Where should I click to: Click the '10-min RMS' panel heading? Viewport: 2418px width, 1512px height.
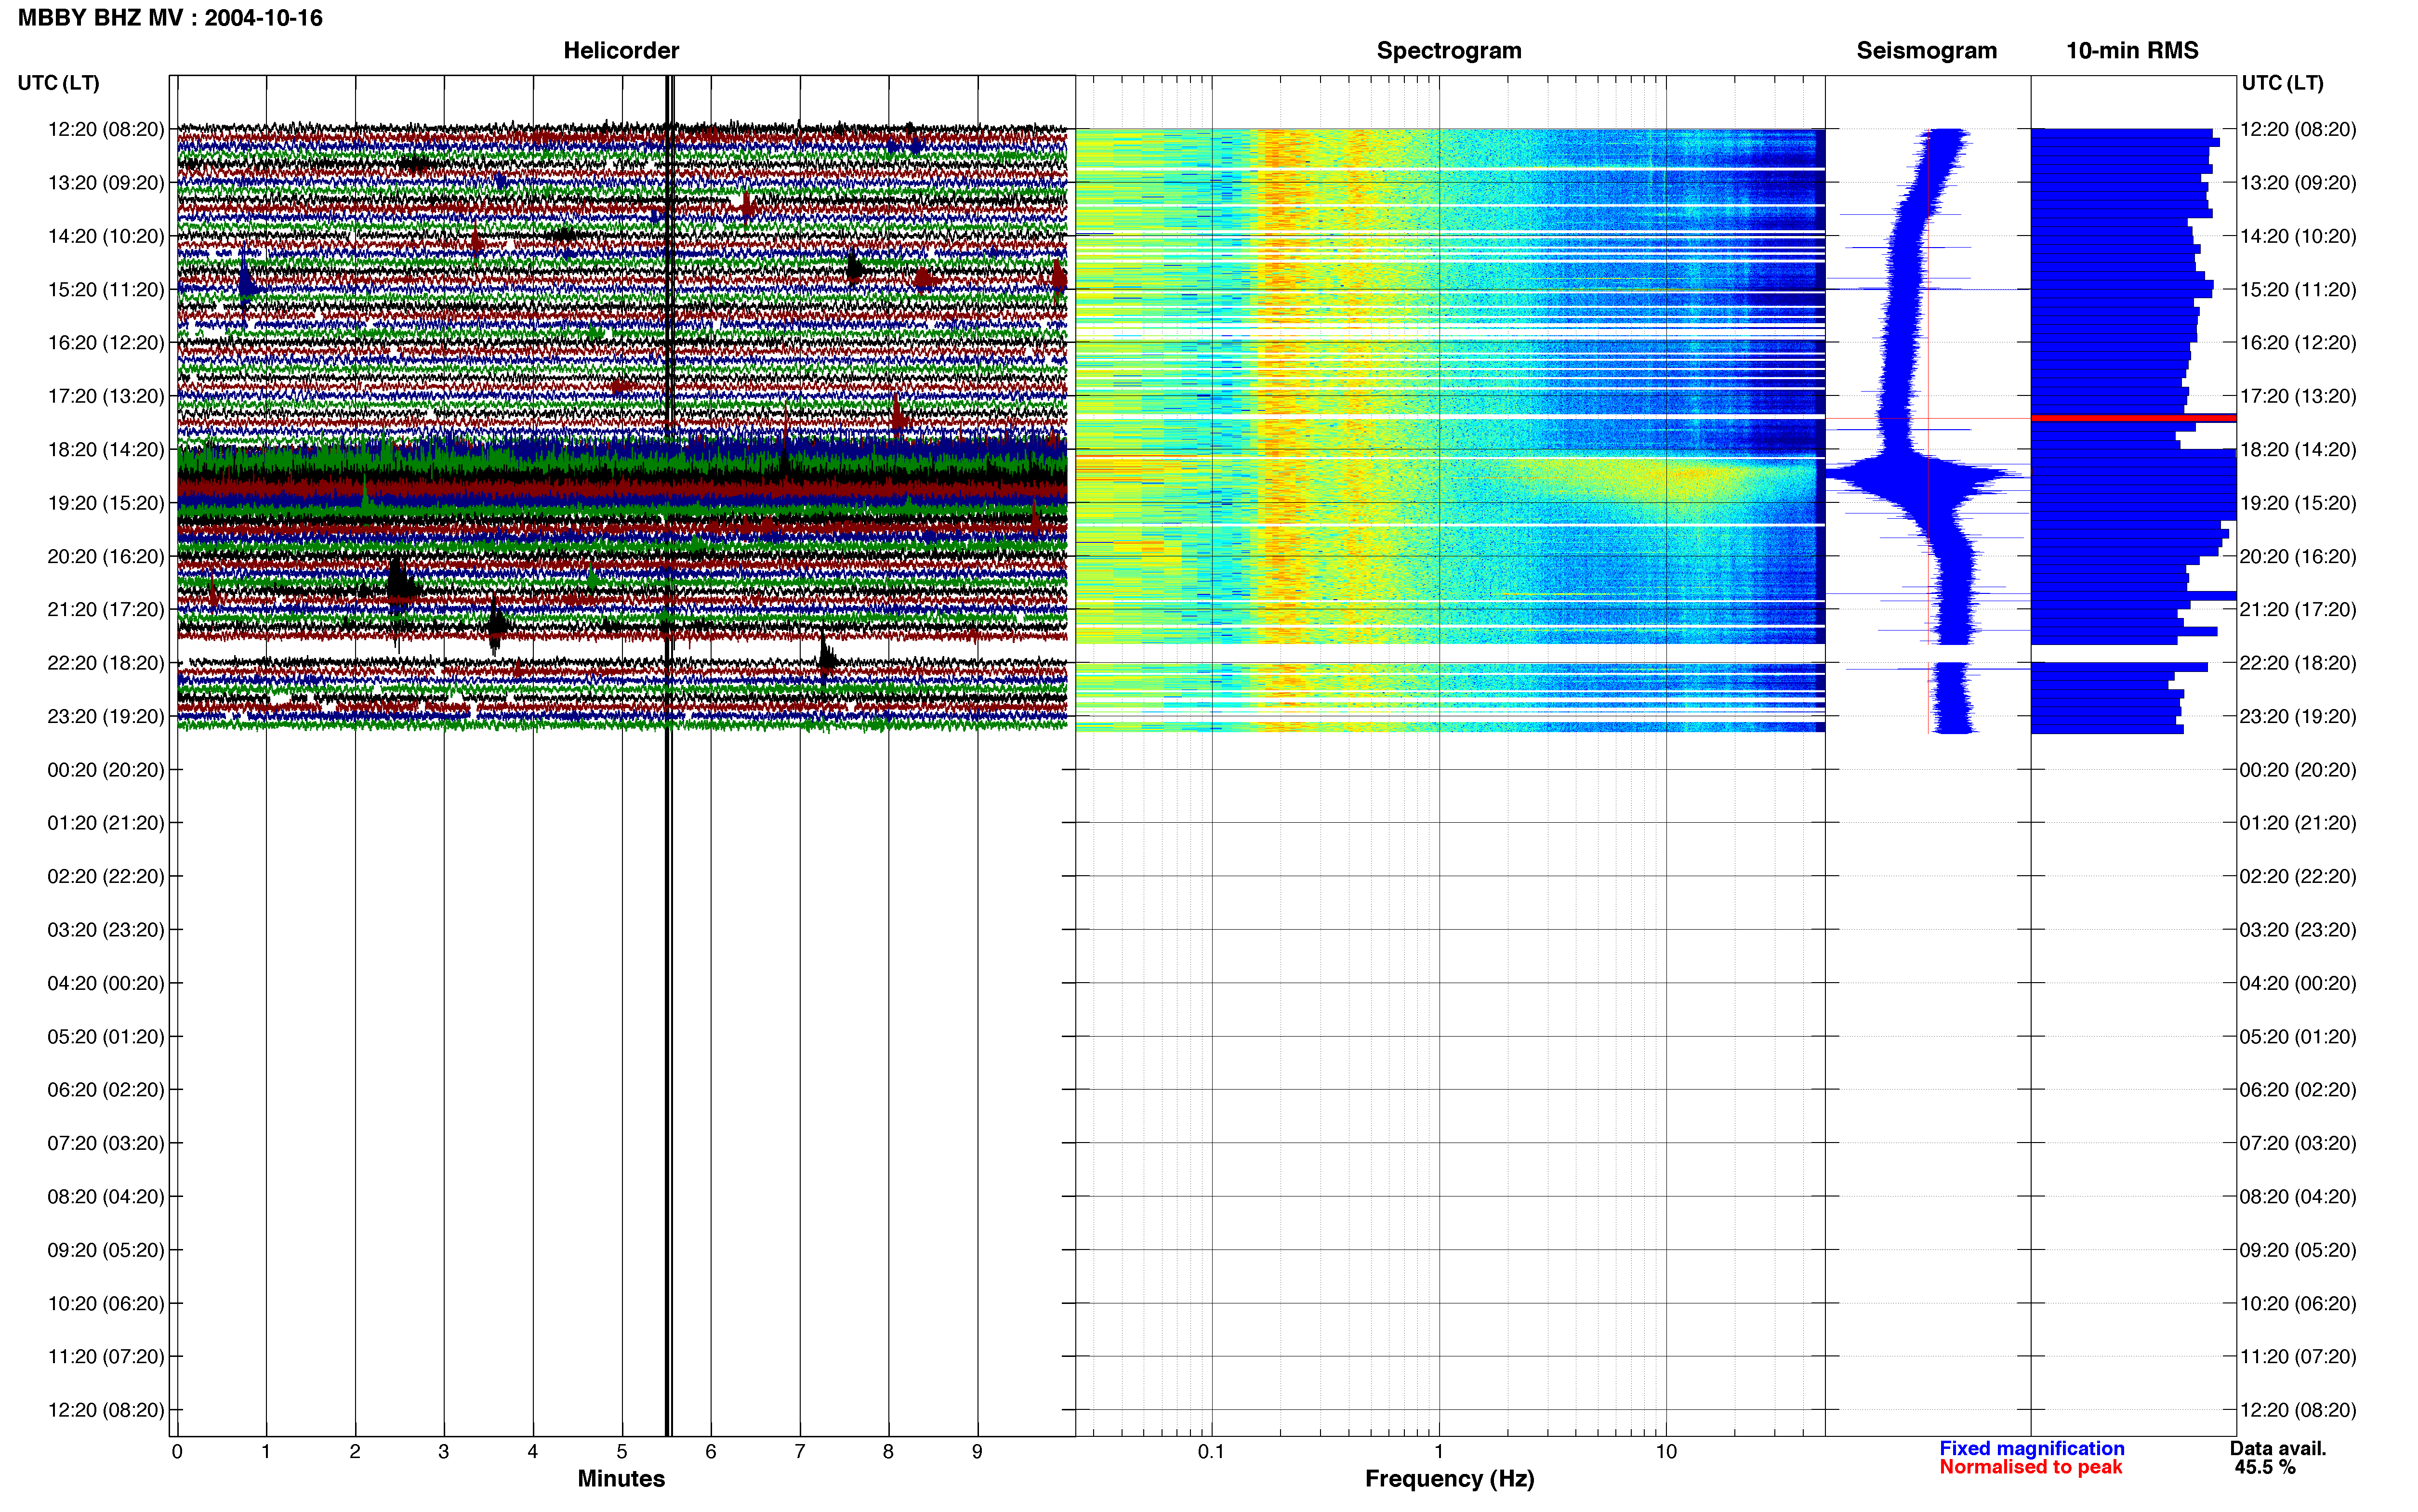(2132, 50)
